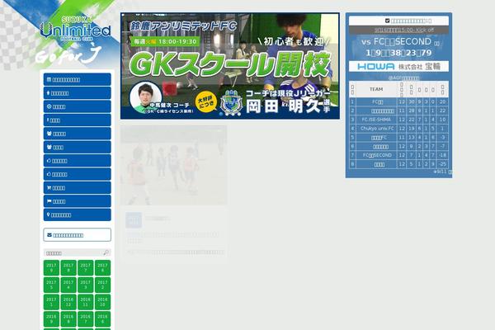495x330 pixels.
Task: Click the GK school opening banner
Action: click(x=230, y=66)
